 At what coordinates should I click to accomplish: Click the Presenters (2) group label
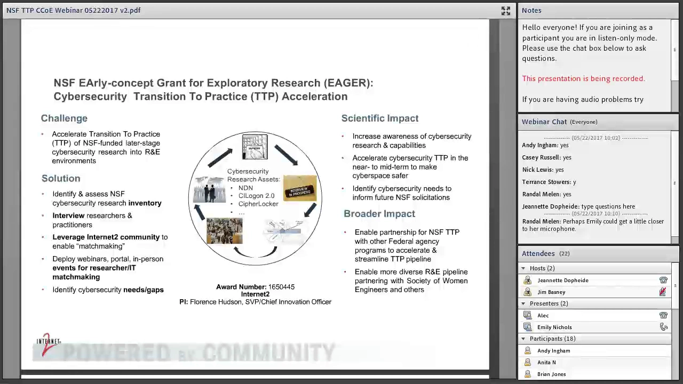[x=549, y=303]
